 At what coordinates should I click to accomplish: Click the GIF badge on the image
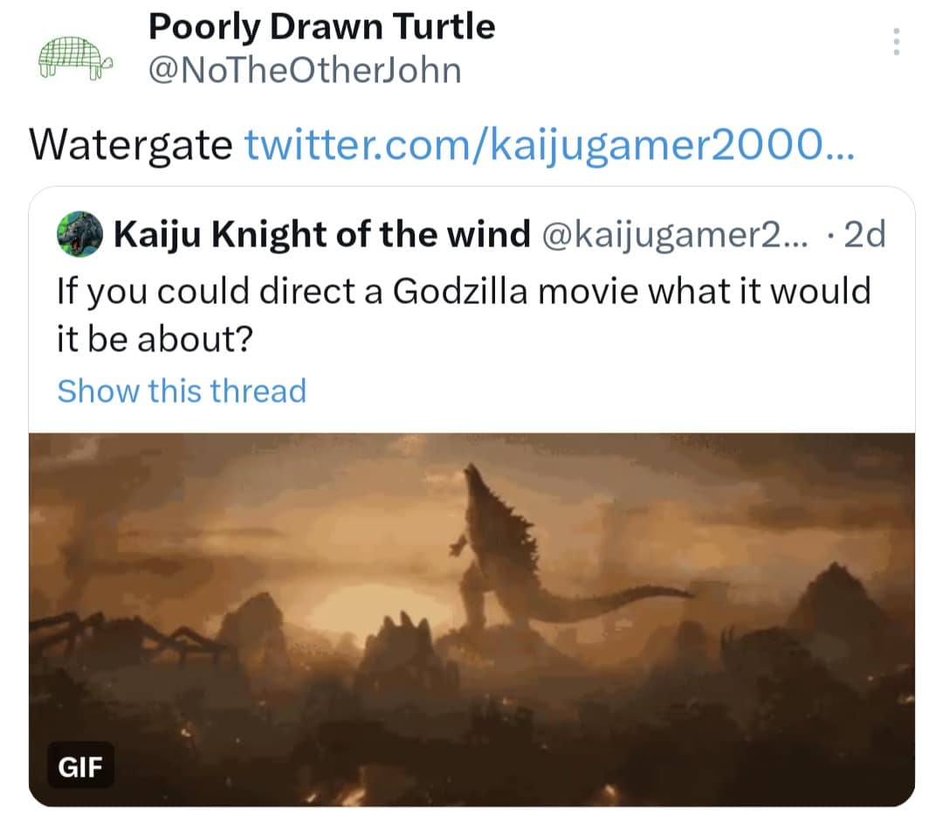pyautogui.click(x=80, y=768)
